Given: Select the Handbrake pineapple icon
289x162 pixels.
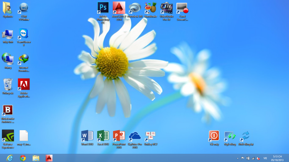Looking at the screenshot, I should (150, 8).
